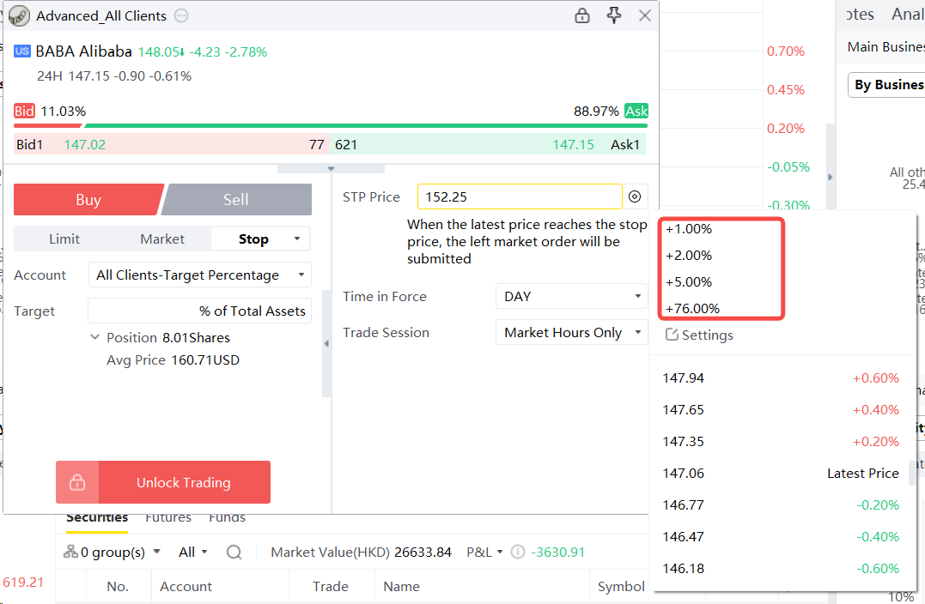Select +76.00% price preset
Viewport: 925px width, 604px height.
tap(692, 309)
